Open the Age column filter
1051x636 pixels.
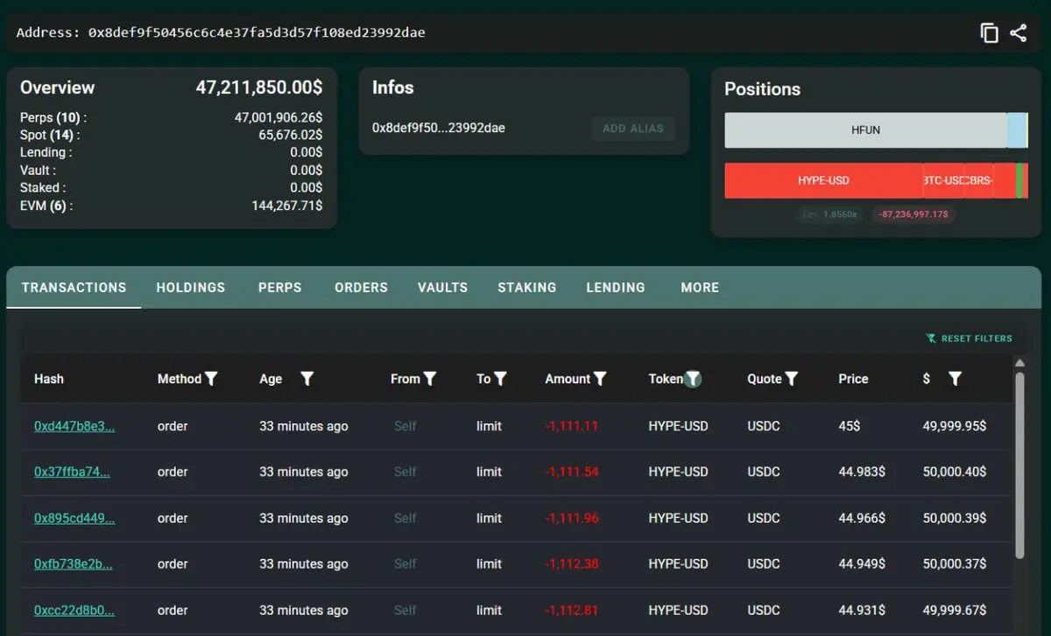coord(307,379)
